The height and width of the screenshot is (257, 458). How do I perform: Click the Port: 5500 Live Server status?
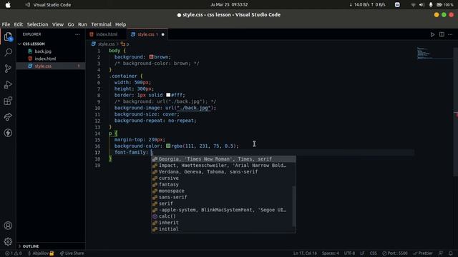click(x=395, y=253)
